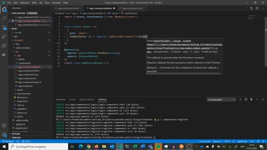Click the develop branch in status bar
This screenshot has height=150, width=267.
[8, 141]
